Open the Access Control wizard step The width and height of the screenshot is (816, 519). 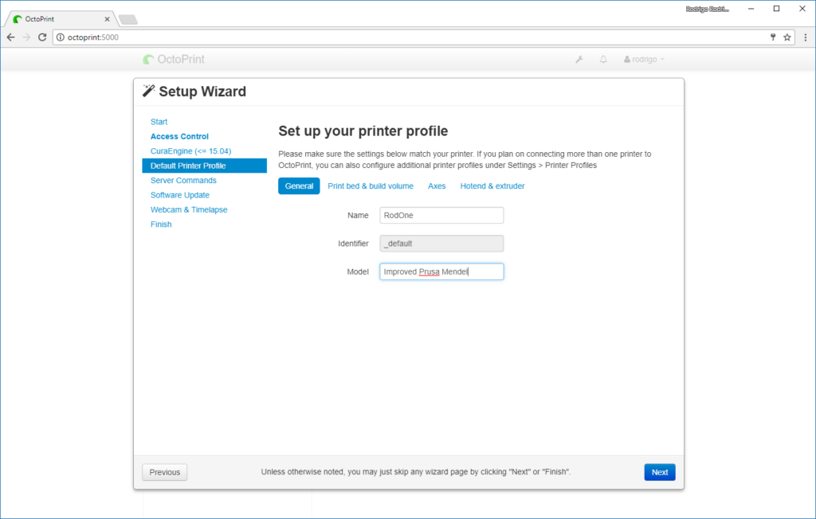click(179, 136)
